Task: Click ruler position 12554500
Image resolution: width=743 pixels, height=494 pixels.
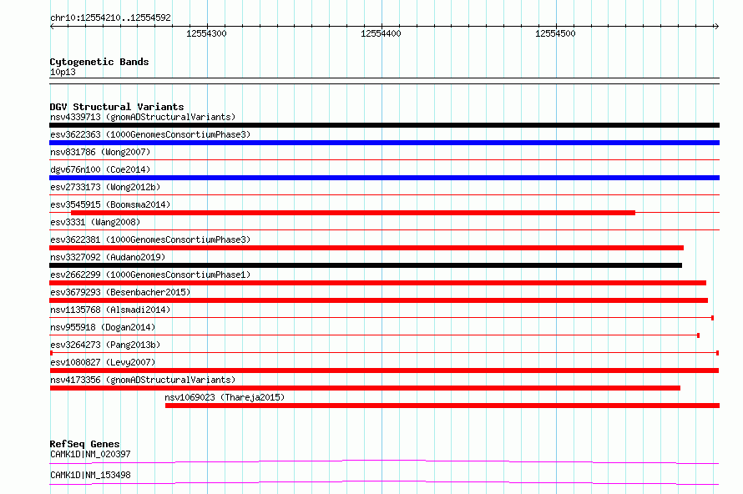Action: point(555,33)
